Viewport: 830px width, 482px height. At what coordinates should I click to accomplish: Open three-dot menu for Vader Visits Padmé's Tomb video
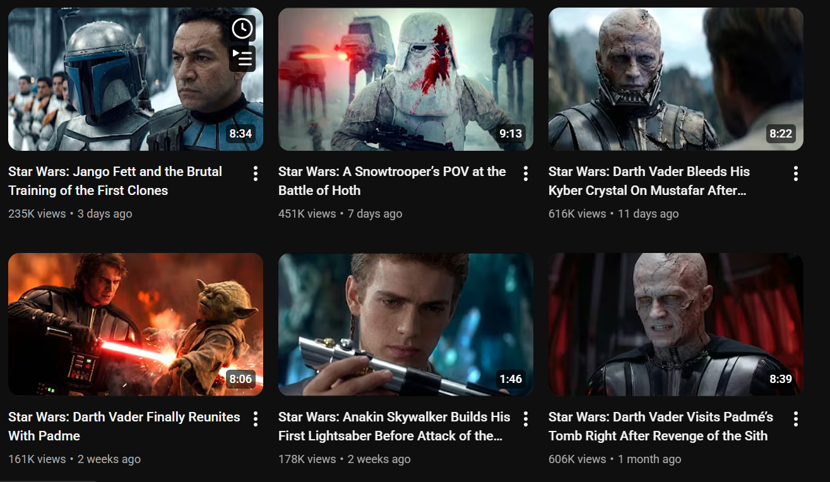click(x=796, y=419)
